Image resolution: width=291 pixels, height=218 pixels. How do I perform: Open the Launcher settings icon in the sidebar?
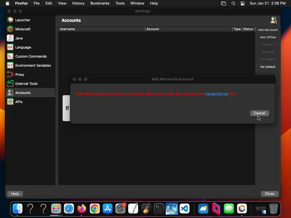tap(10, 20)
